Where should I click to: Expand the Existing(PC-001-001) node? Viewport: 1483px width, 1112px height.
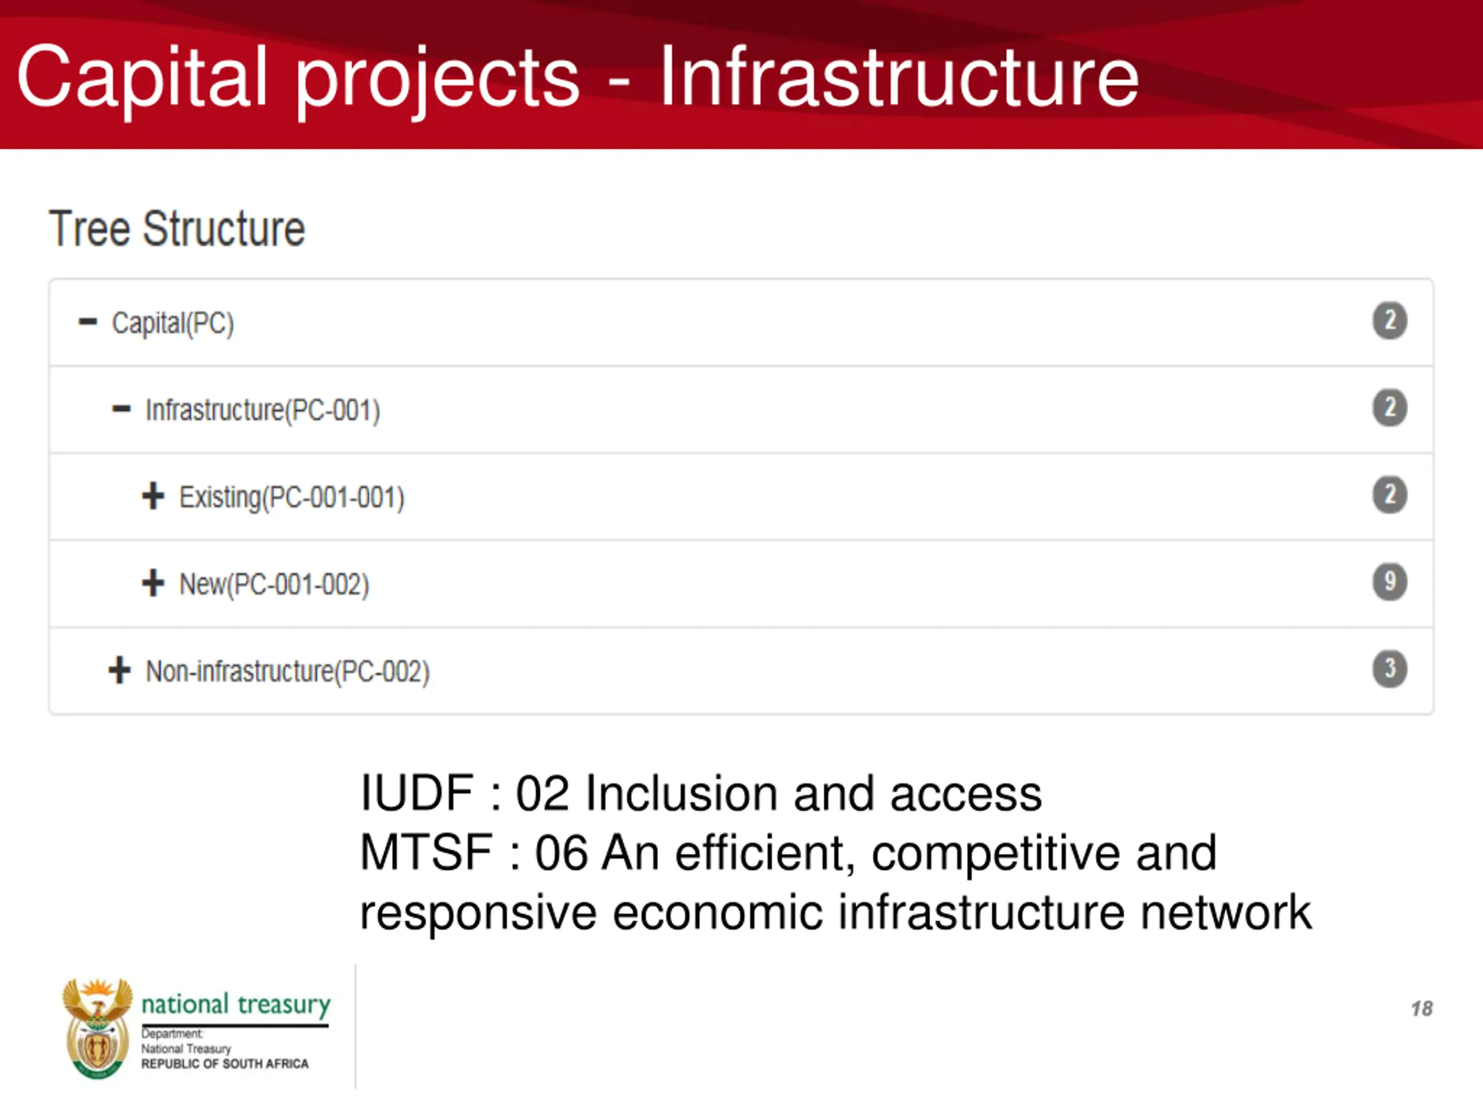click(x=153, y=496)
